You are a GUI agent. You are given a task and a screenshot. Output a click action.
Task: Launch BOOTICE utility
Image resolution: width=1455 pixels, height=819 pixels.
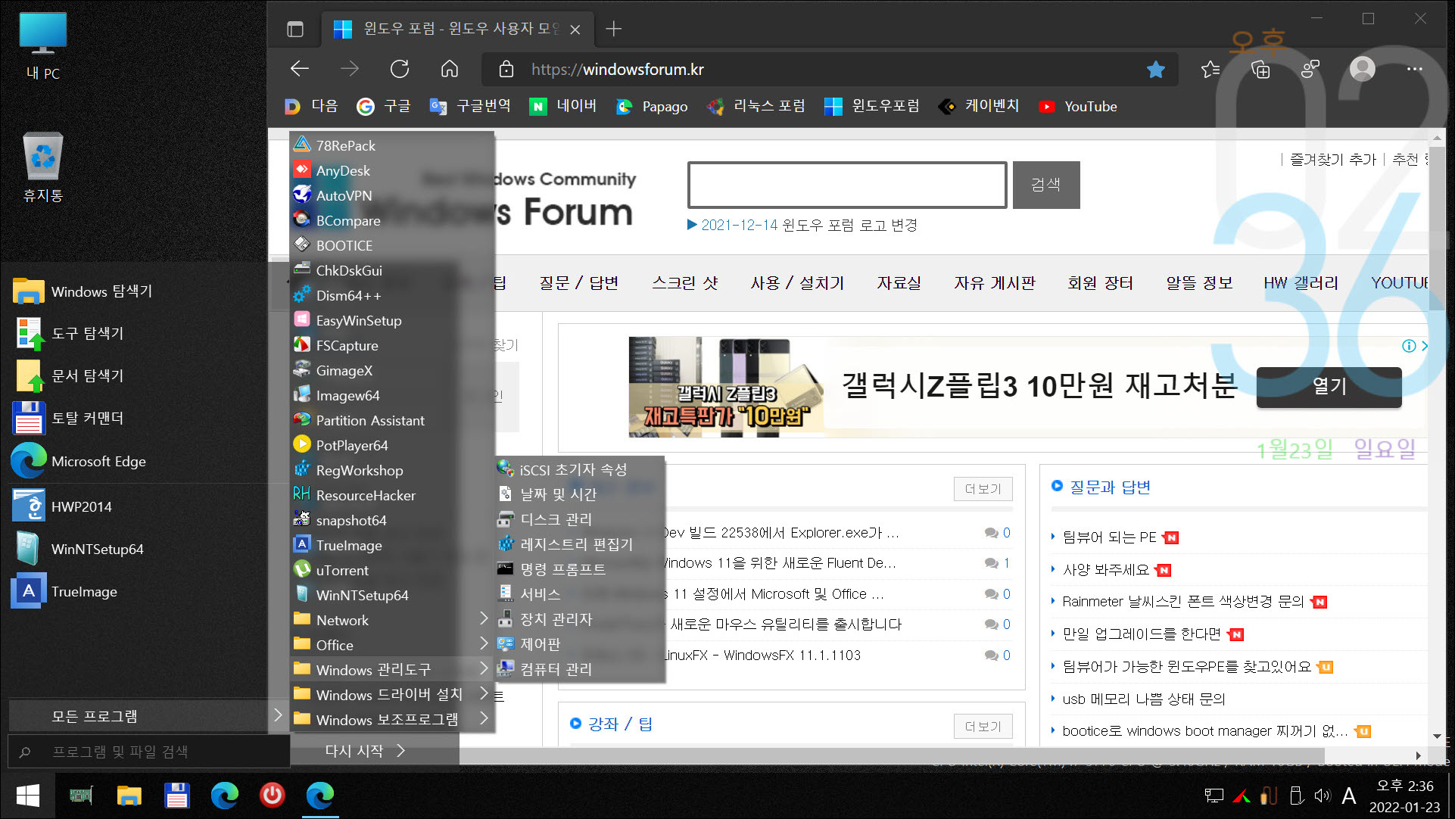391,245
